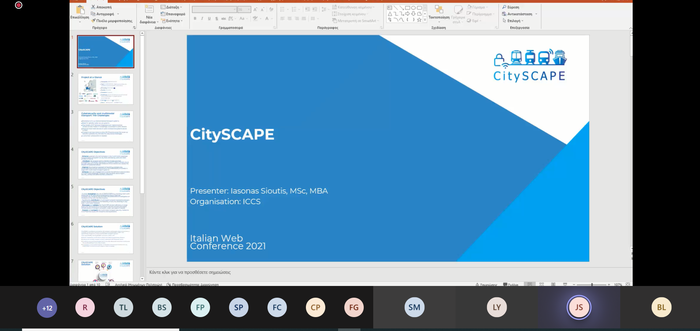Screen dimensions: 700x331
Task: Click the JS participant avatar
Action: (579, 307)
